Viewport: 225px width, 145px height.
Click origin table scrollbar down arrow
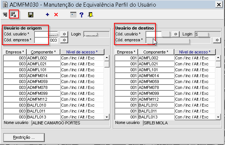coord(107,117)
